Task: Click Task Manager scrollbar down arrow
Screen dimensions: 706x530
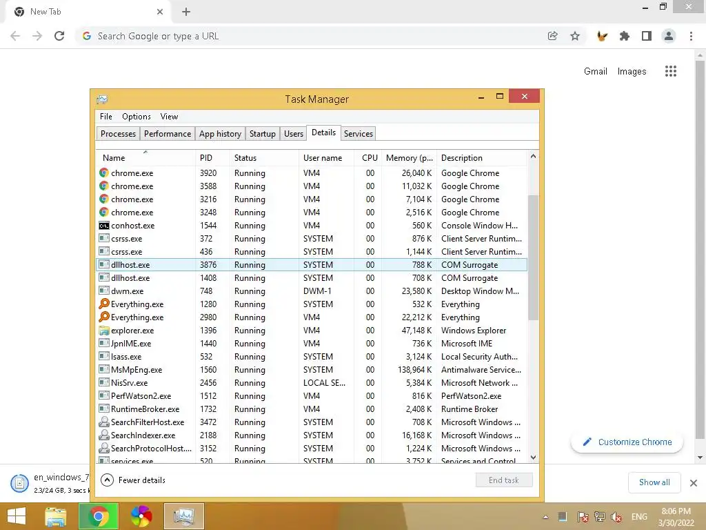Action: coord(533,458)
